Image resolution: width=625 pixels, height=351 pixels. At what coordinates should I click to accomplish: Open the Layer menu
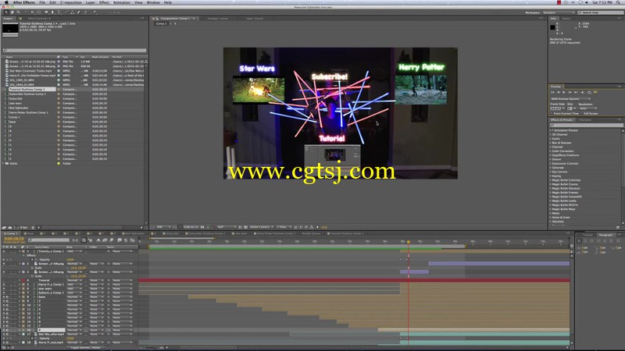91,2
